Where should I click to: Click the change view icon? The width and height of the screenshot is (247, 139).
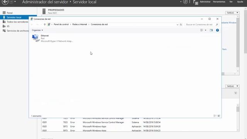(x=201, y=30)
